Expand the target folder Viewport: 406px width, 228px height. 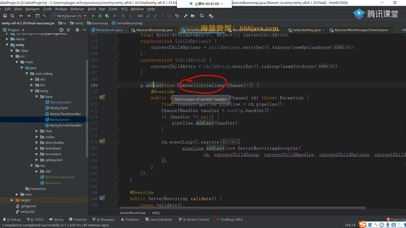(12, 200)
